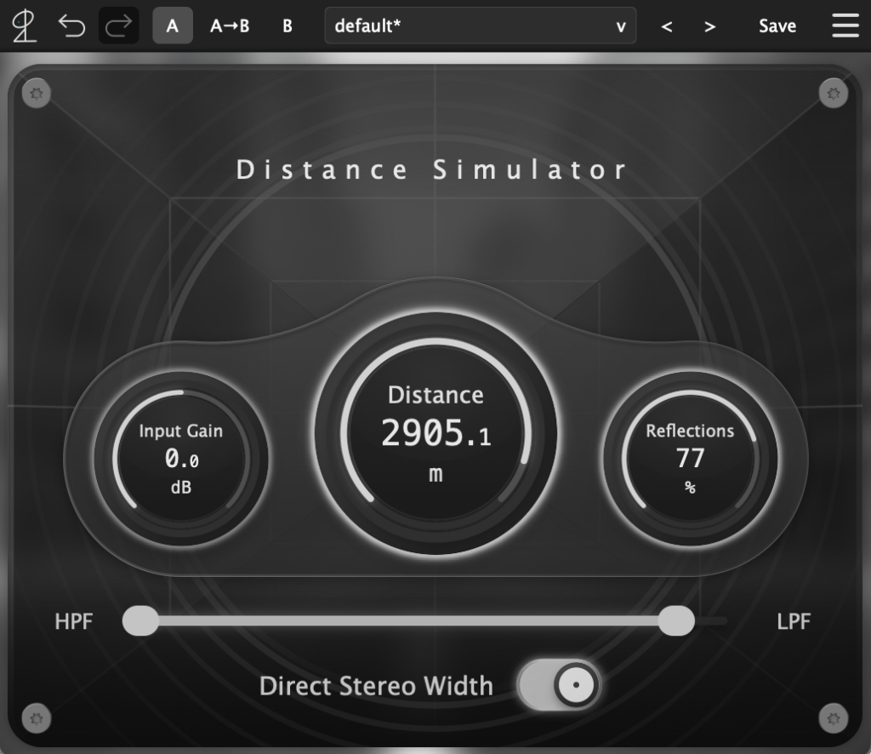The width and height of the screenshot is (871, 754).
Task: Open the hamburger menu
Action: [845, 26]
